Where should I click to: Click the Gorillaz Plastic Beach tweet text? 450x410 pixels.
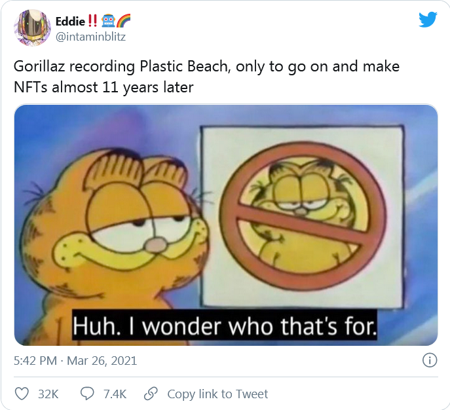pos(207,76)
